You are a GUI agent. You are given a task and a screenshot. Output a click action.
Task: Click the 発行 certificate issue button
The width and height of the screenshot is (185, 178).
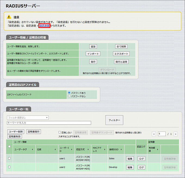(93, 62)
